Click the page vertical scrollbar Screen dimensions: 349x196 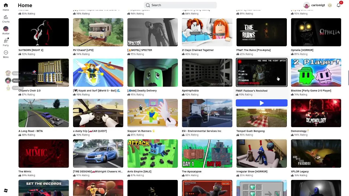coord(348,78)
